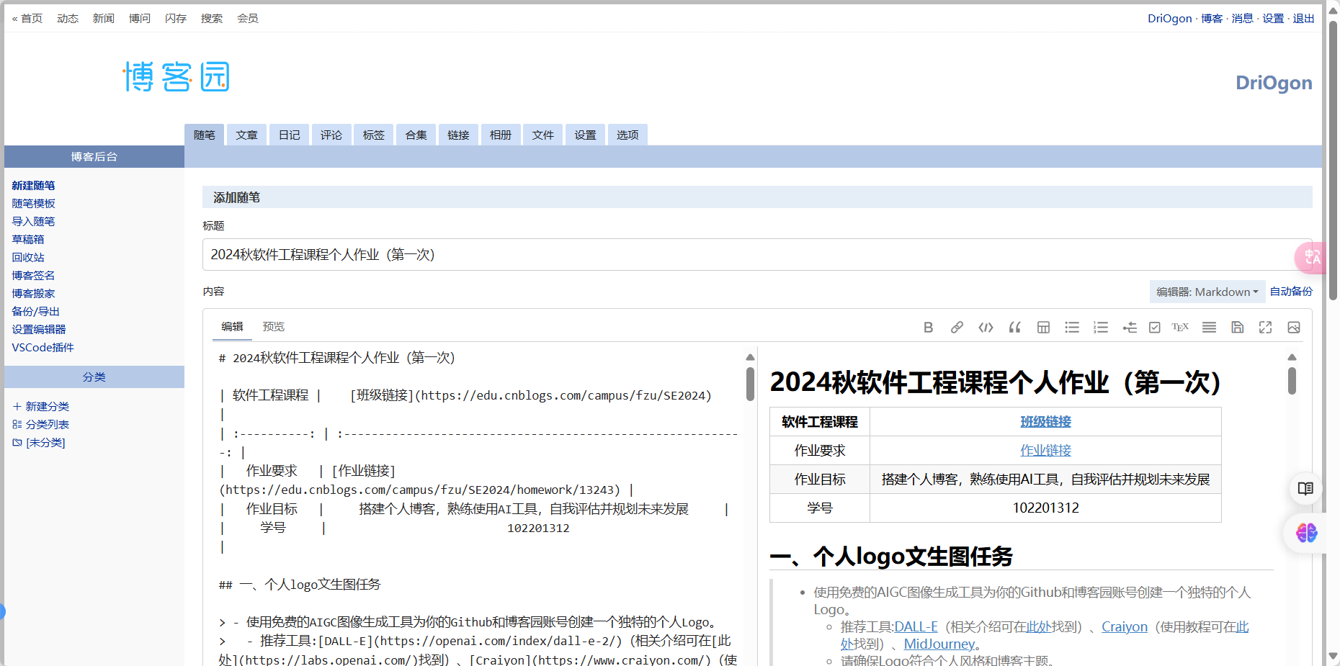This screenshot has height=666, width=1340.
Task: Open 设置编辑器 in the sidebar
Action: coord(39,330)
